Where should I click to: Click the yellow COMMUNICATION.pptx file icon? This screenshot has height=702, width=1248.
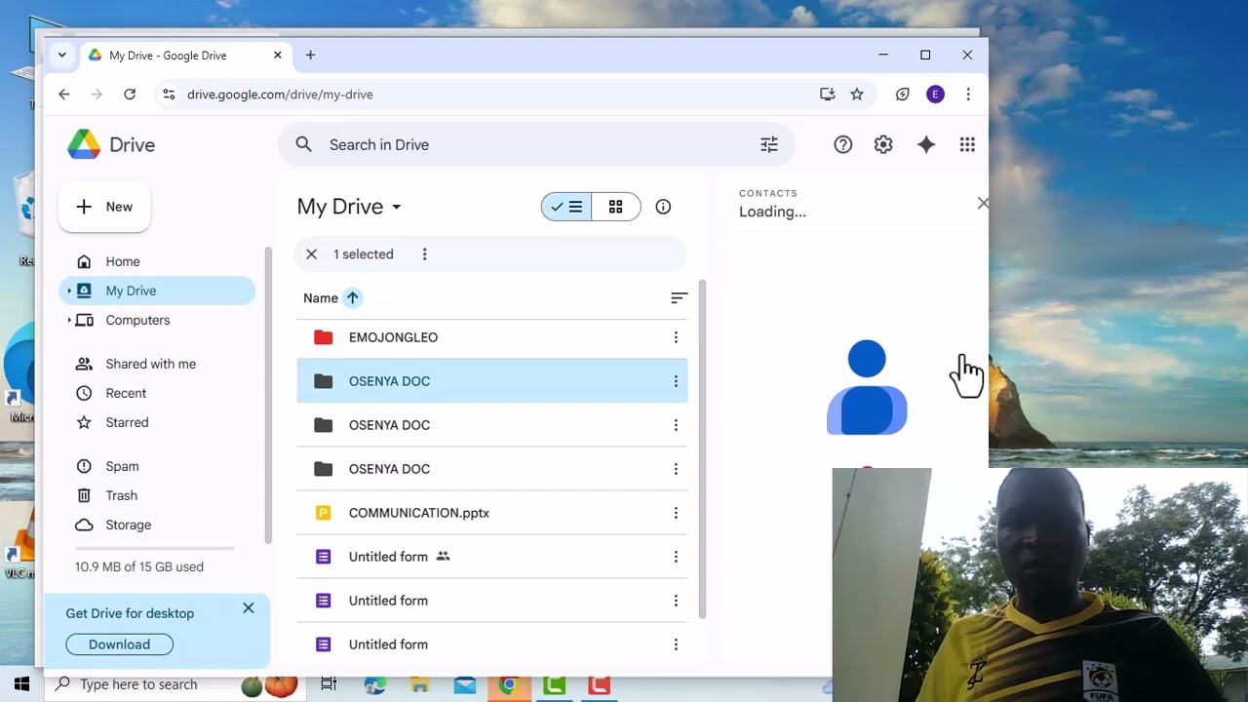pos(324,513)
